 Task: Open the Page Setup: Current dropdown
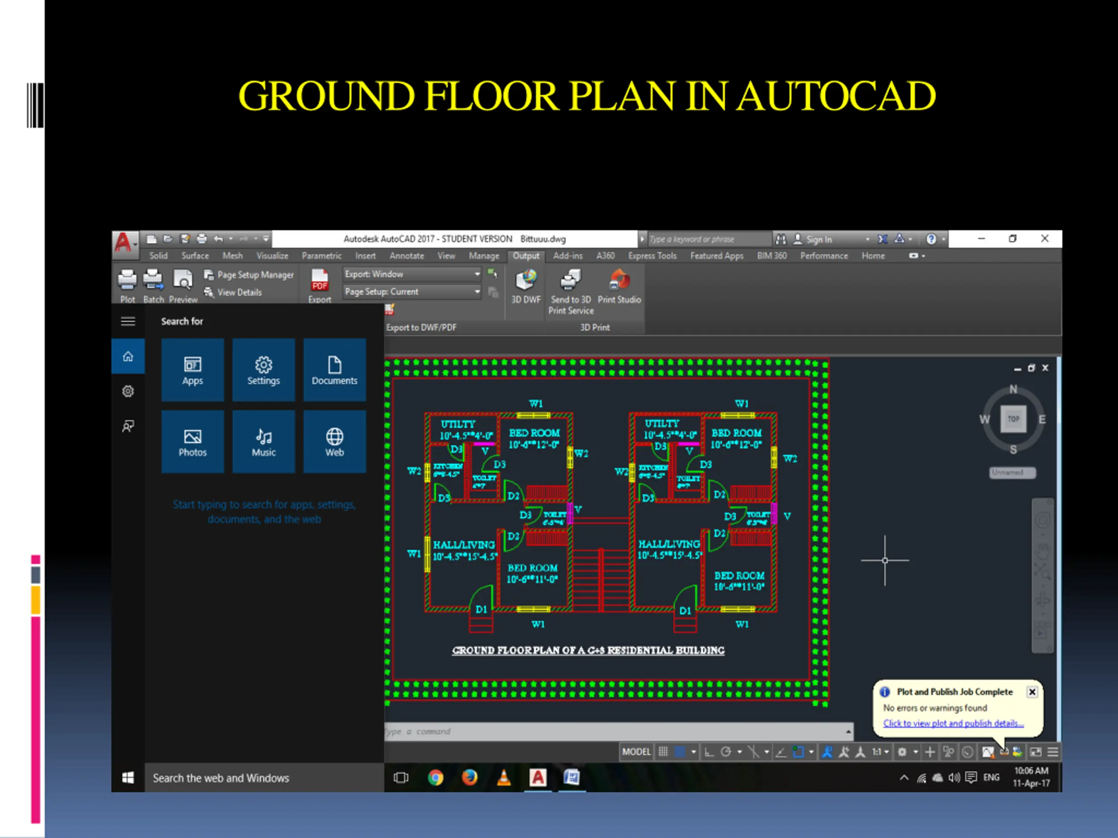click(476, 292)
